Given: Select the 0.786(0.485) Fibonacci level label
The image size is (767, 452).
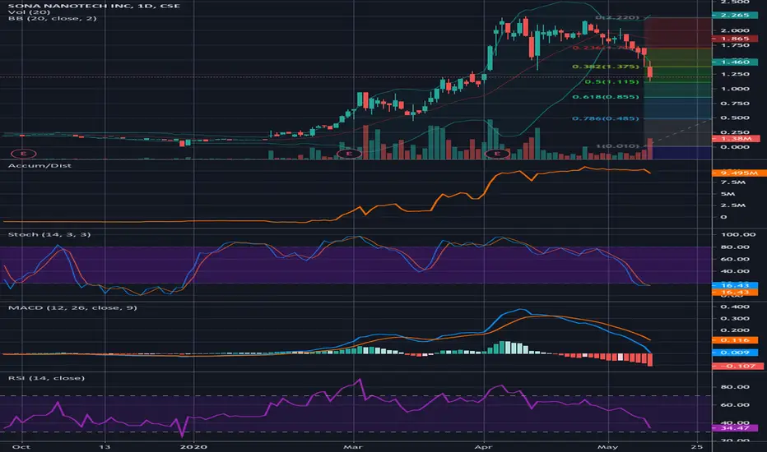Looking at the screenshot, I should click(606, 118).
